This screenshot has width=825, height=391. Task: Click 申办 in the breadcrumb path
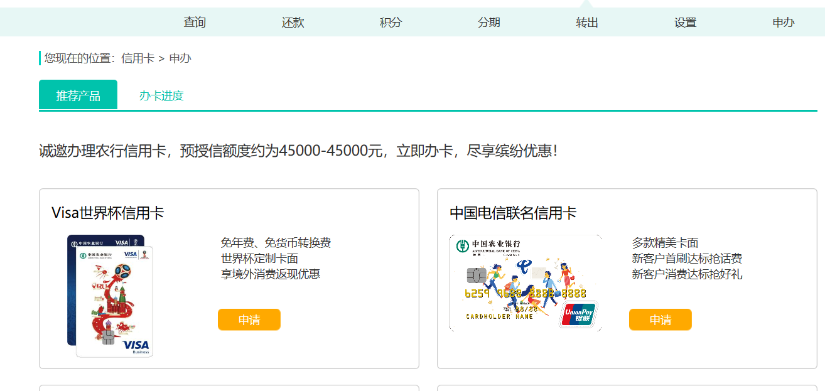click(x=180, y=58)
